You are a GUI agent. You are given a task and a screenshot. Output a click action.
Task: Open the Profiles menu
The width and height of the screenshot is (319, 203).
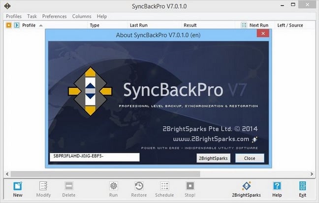click(x=14, y=16)
